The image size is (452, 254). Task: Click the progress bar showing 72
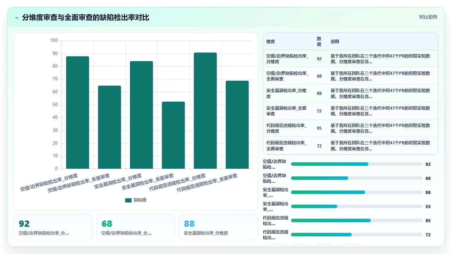pos(357,235)
